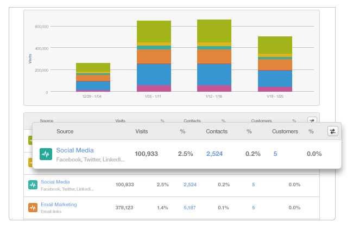Click the 100,933 visits value in the lower table row
This screenshot has height=229, width=353.
point(124,185)
